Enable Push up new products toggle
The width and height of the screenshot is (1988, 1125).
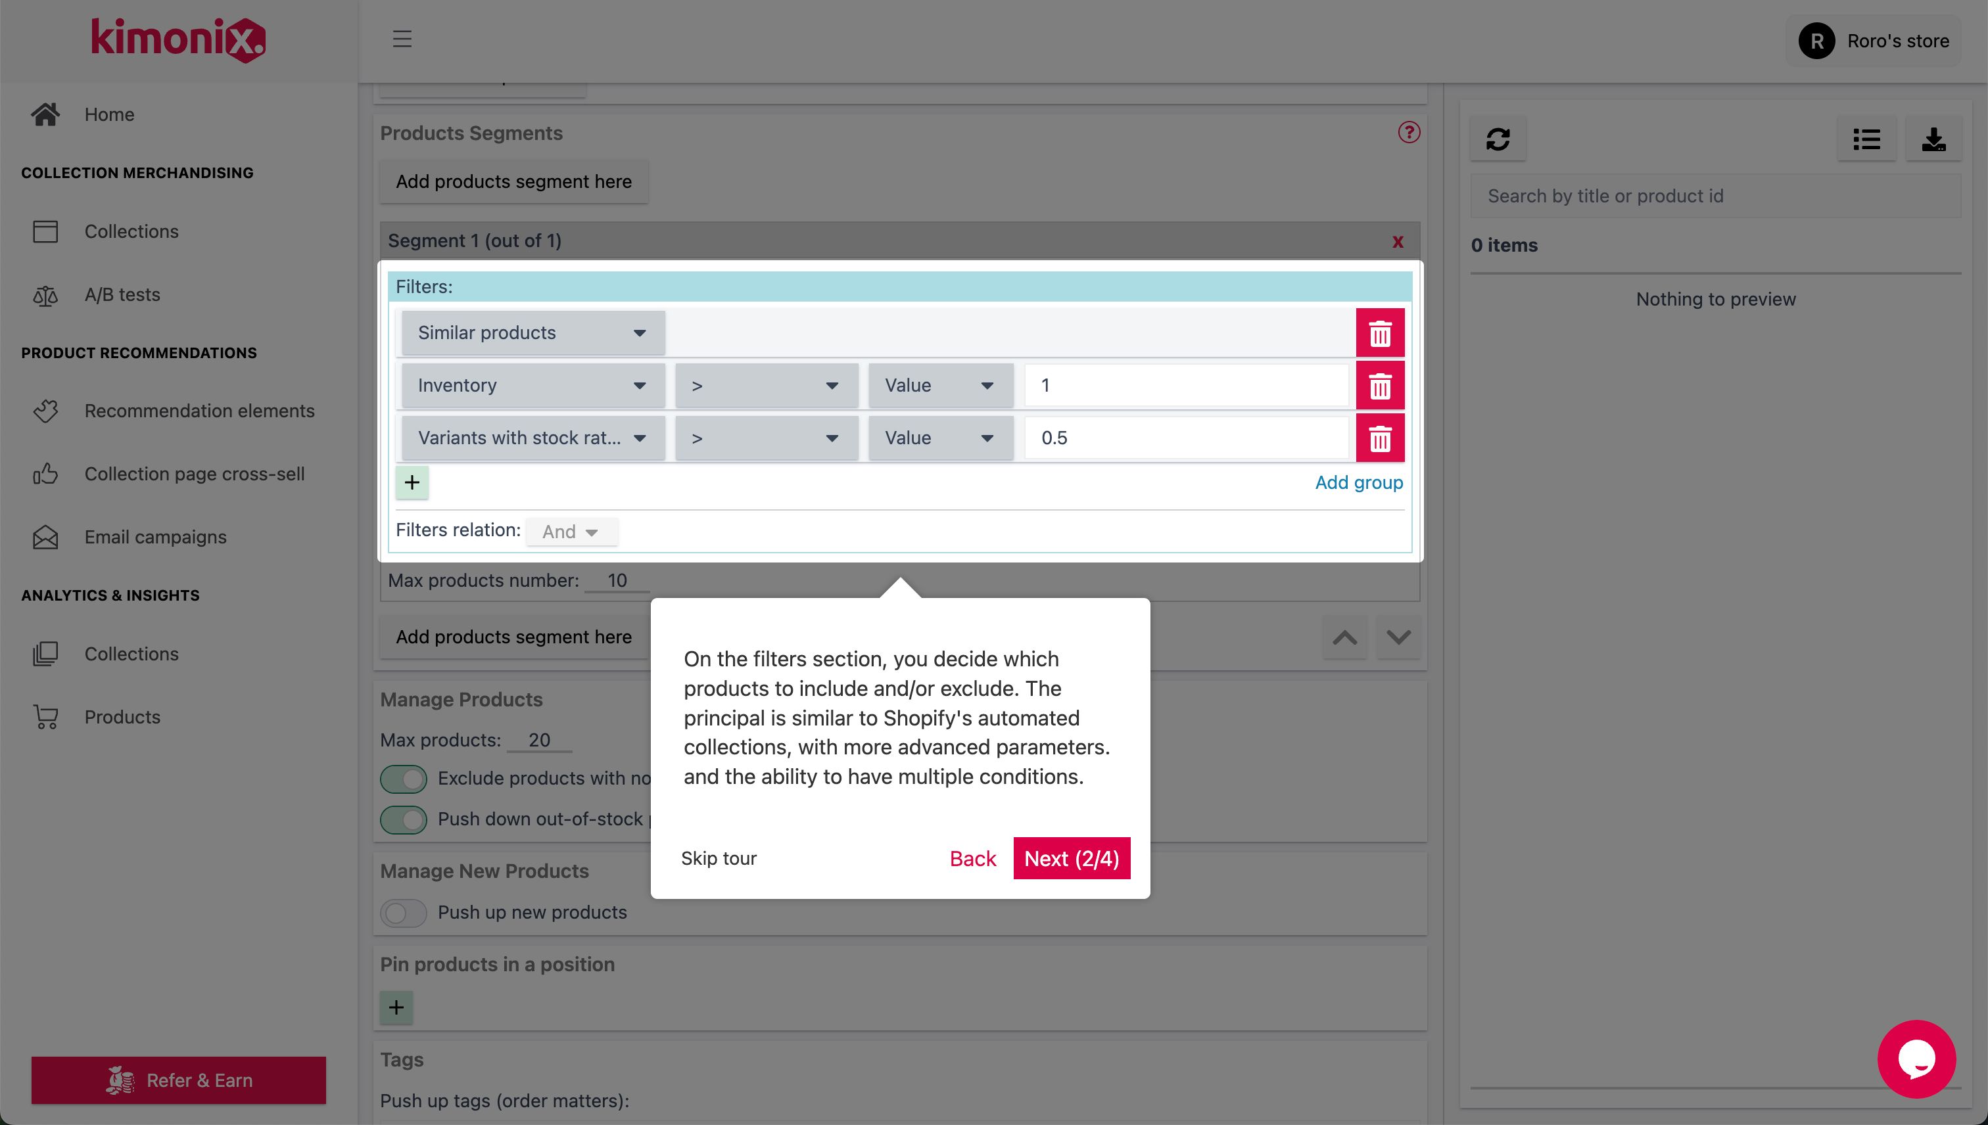[x=404, y=913]
